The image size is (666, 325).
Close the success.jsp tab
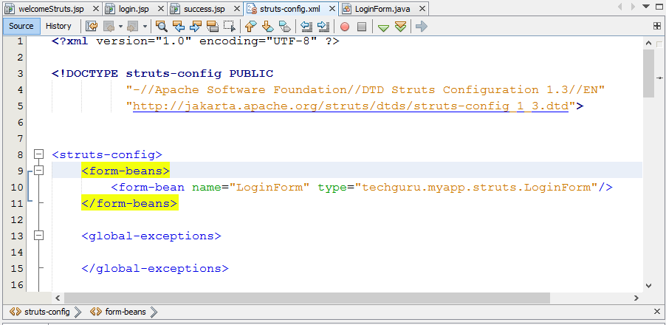tap(236, 9)
